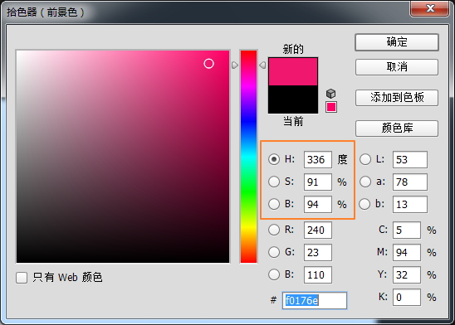Click the new color preview swatch
The image size is (455, 325).
click(x=293, y=71)
